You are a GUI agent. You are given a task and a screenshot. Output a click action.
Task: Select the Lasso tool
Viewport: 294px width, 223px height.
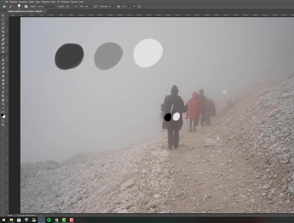coord(3,24)
